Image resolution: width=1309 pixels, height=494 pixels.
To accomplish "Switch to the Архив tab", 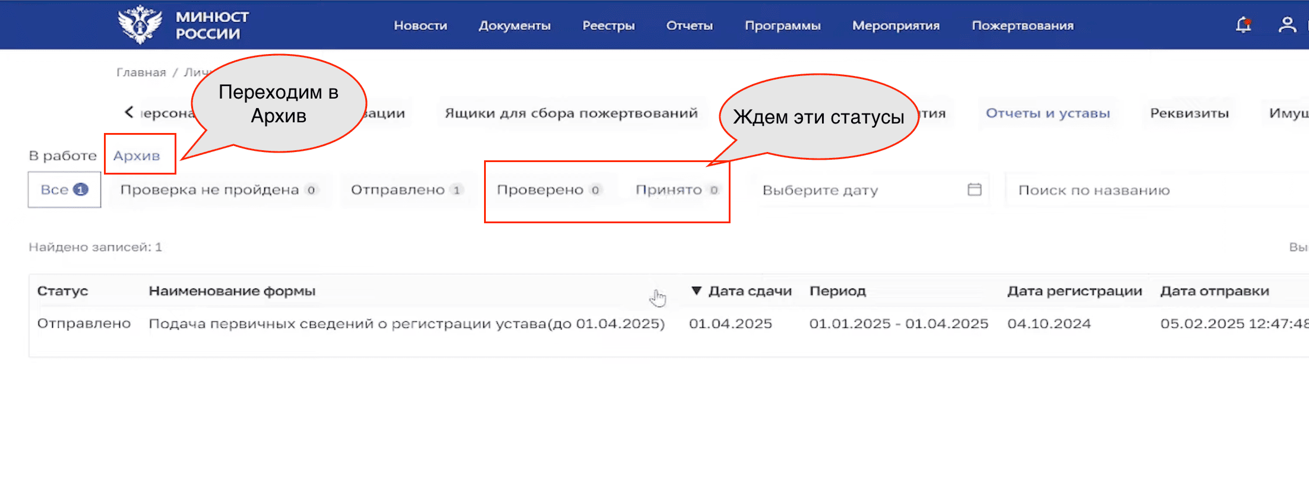I will pyautogui.click(x=137, y=156).
